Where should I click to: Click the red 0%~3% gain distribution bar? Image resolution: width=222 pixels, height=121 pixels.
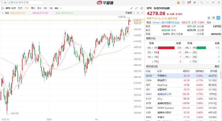(x=166, y=48)
